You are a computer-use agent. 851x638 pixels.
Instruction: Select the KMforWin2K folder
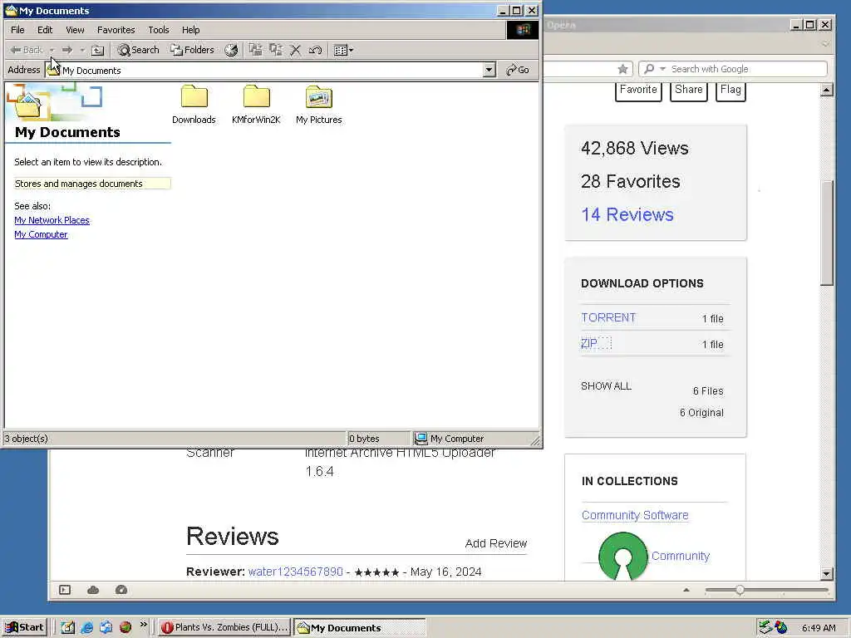point(256,106)
